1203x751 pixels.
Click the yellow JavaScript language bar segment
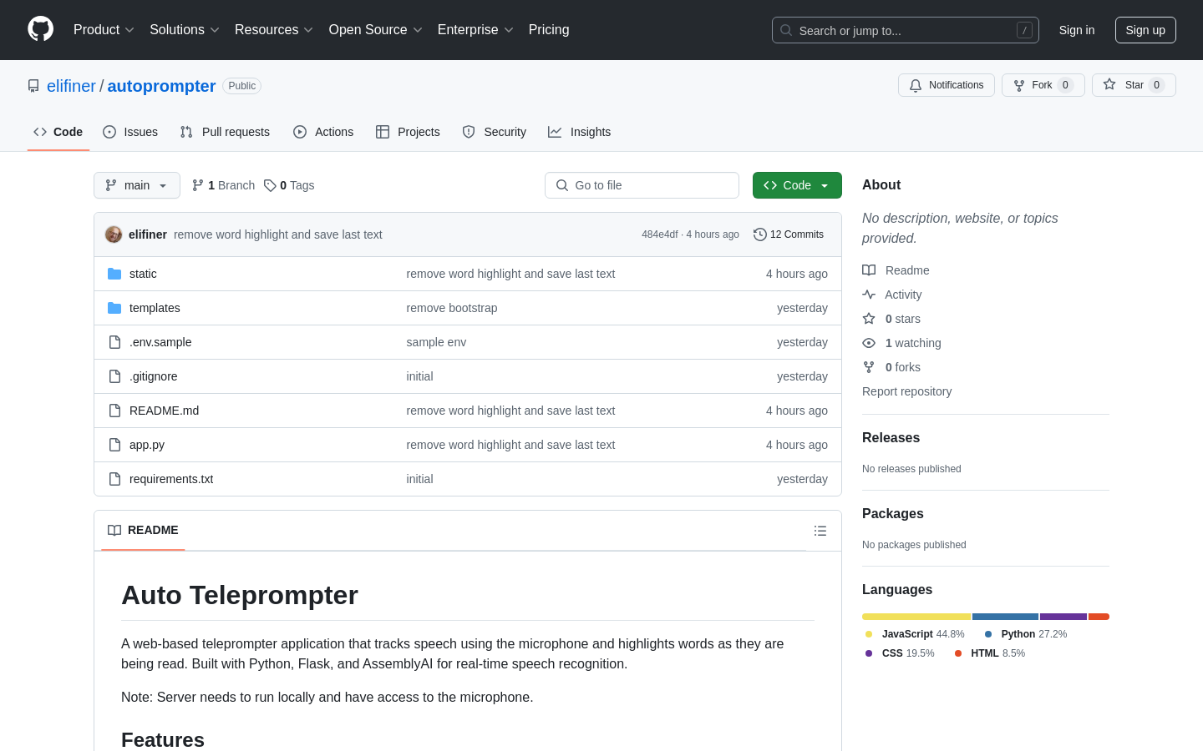[916, 617]
